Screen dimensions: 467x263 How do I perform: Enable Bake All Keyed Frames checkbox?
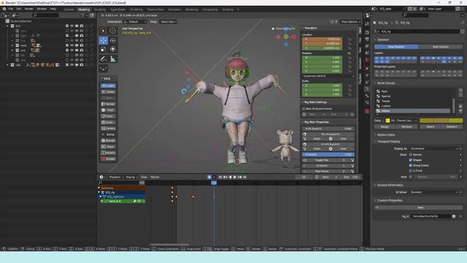click(304, 109)
